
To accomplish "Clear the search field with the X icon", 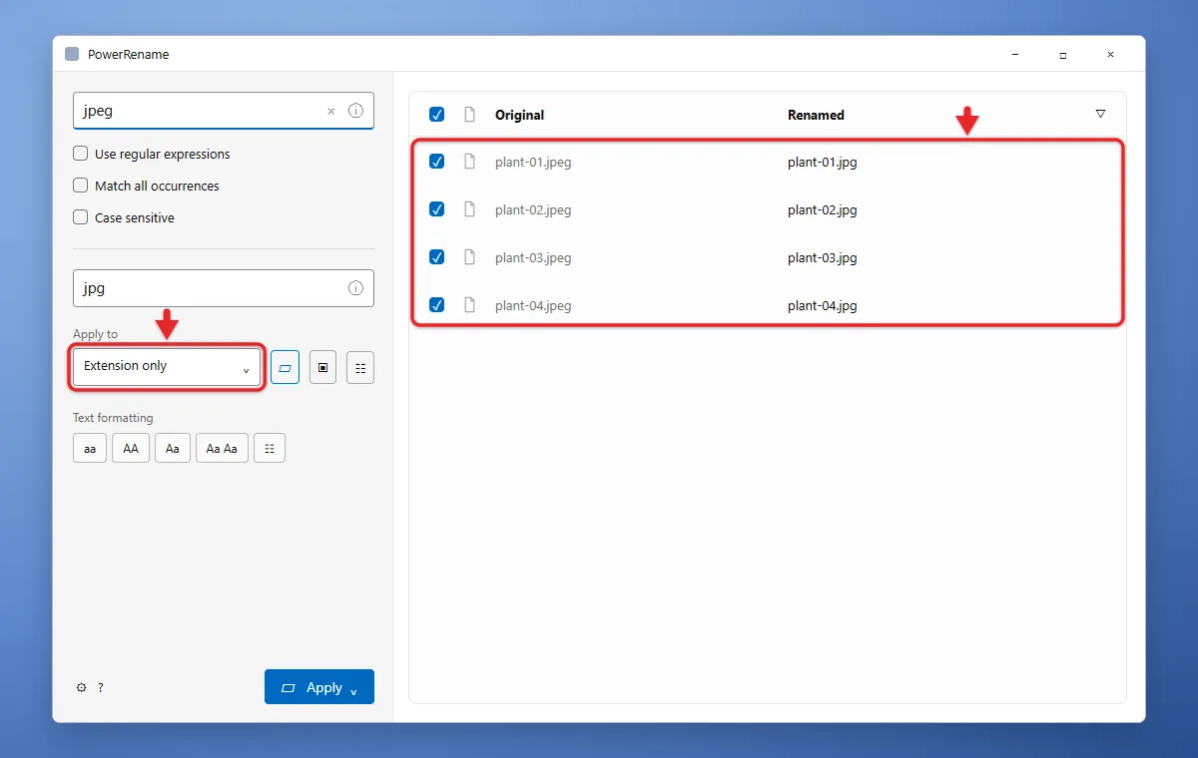I will (331, 112).
